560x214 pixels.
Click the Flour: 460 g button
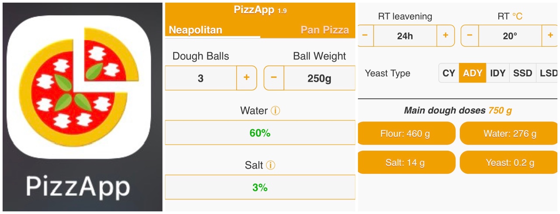point(406,134)
